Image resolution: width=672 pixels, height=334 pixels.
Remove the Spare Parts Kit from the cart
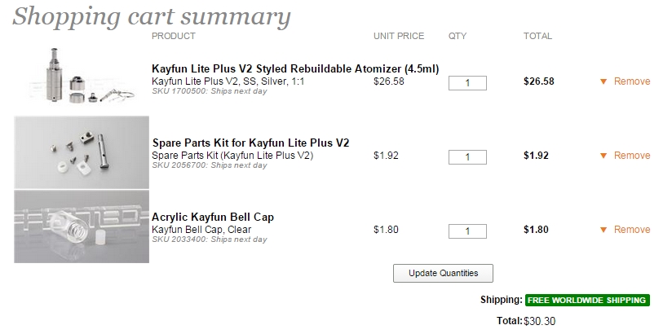632,156
